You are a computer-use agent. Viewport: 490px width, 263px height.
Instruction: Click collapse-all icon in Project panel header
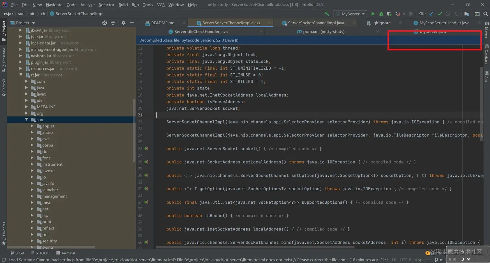(113, 23)
